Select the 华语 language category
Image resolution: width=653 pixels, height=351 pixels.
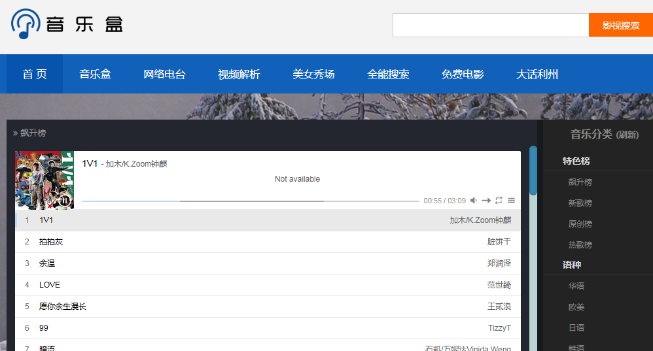(x=576, y=286)
